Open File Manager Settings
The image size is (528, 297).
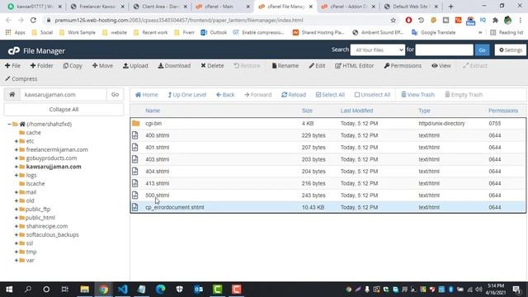point(511,49)
